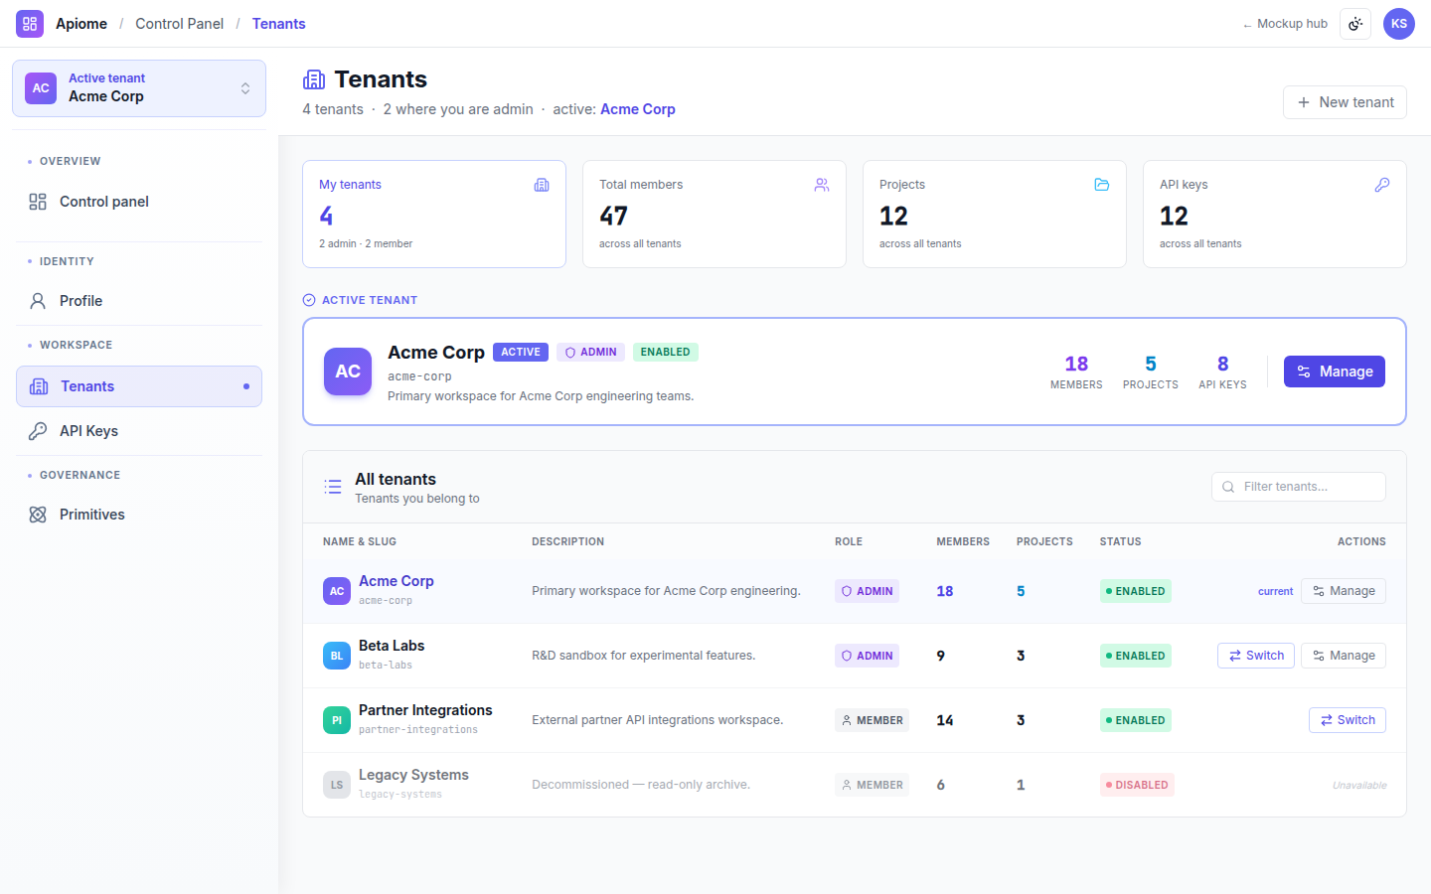Click the ENABLED badge in Beta Labs row
This screenshot has width=1431, height=894.
click(1136, 656)
